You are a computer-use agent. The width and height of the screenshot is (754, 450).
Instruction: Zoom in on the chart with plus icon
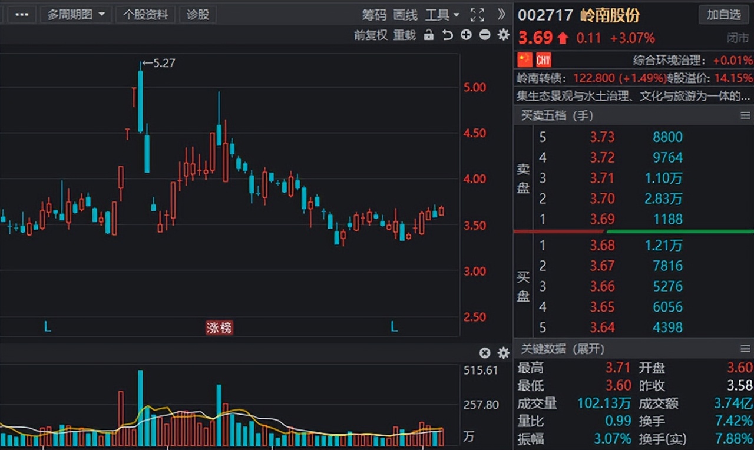pos(465,35)
